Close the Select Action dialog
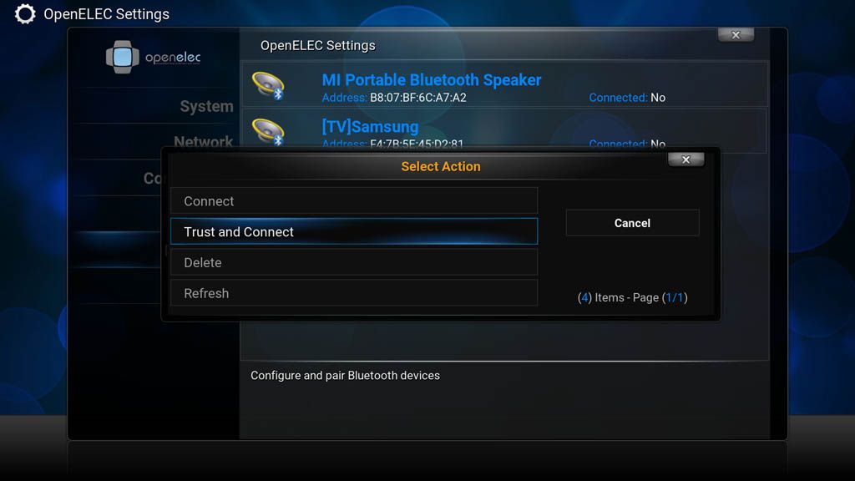The height and width of the screenshot is (481, 855). point(686,159)
